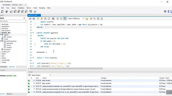The height and width of the screenshot is (96, 172).
Task: Commit the current transaction
Action: coord(58,19)
